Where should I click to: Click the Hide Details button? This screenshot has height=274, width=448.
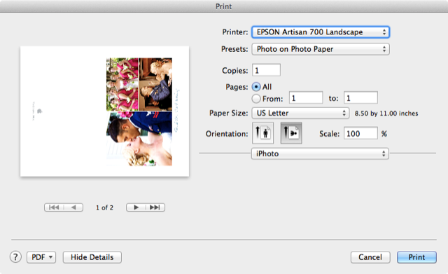pyautogui.click(x=92, y=257)
